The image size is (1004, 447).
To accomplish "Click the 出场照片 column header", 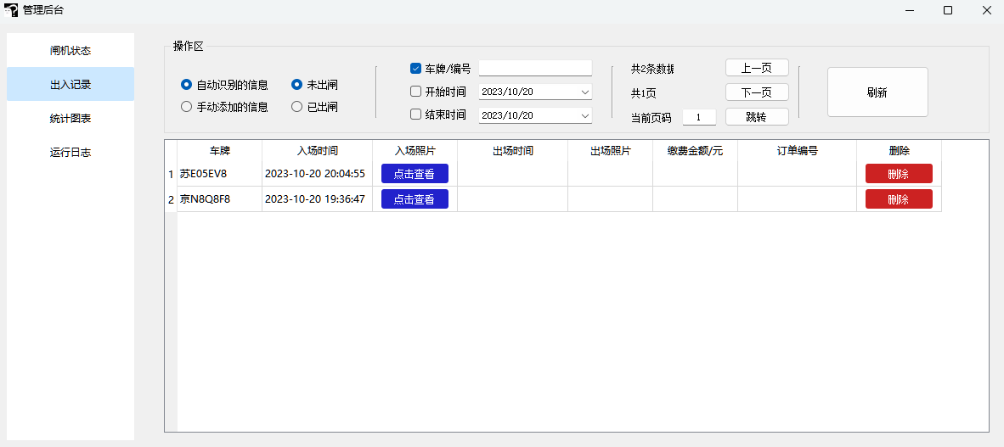I will [610, 151].
